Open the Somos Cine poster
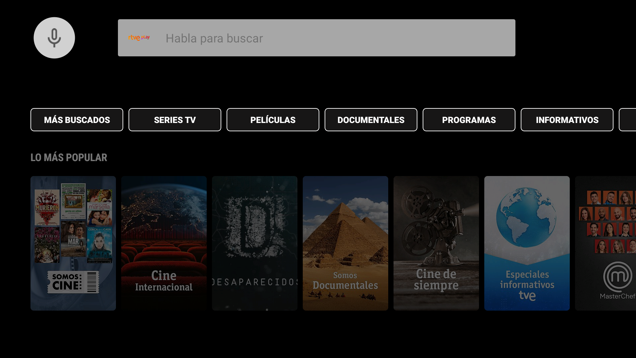Screen dimensions: 636x358 (x=73, y=243)
